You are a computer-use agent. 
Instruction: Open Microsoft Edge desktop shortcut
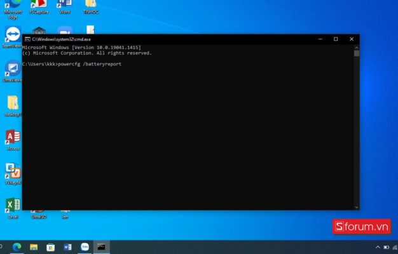tap(13, 5)
